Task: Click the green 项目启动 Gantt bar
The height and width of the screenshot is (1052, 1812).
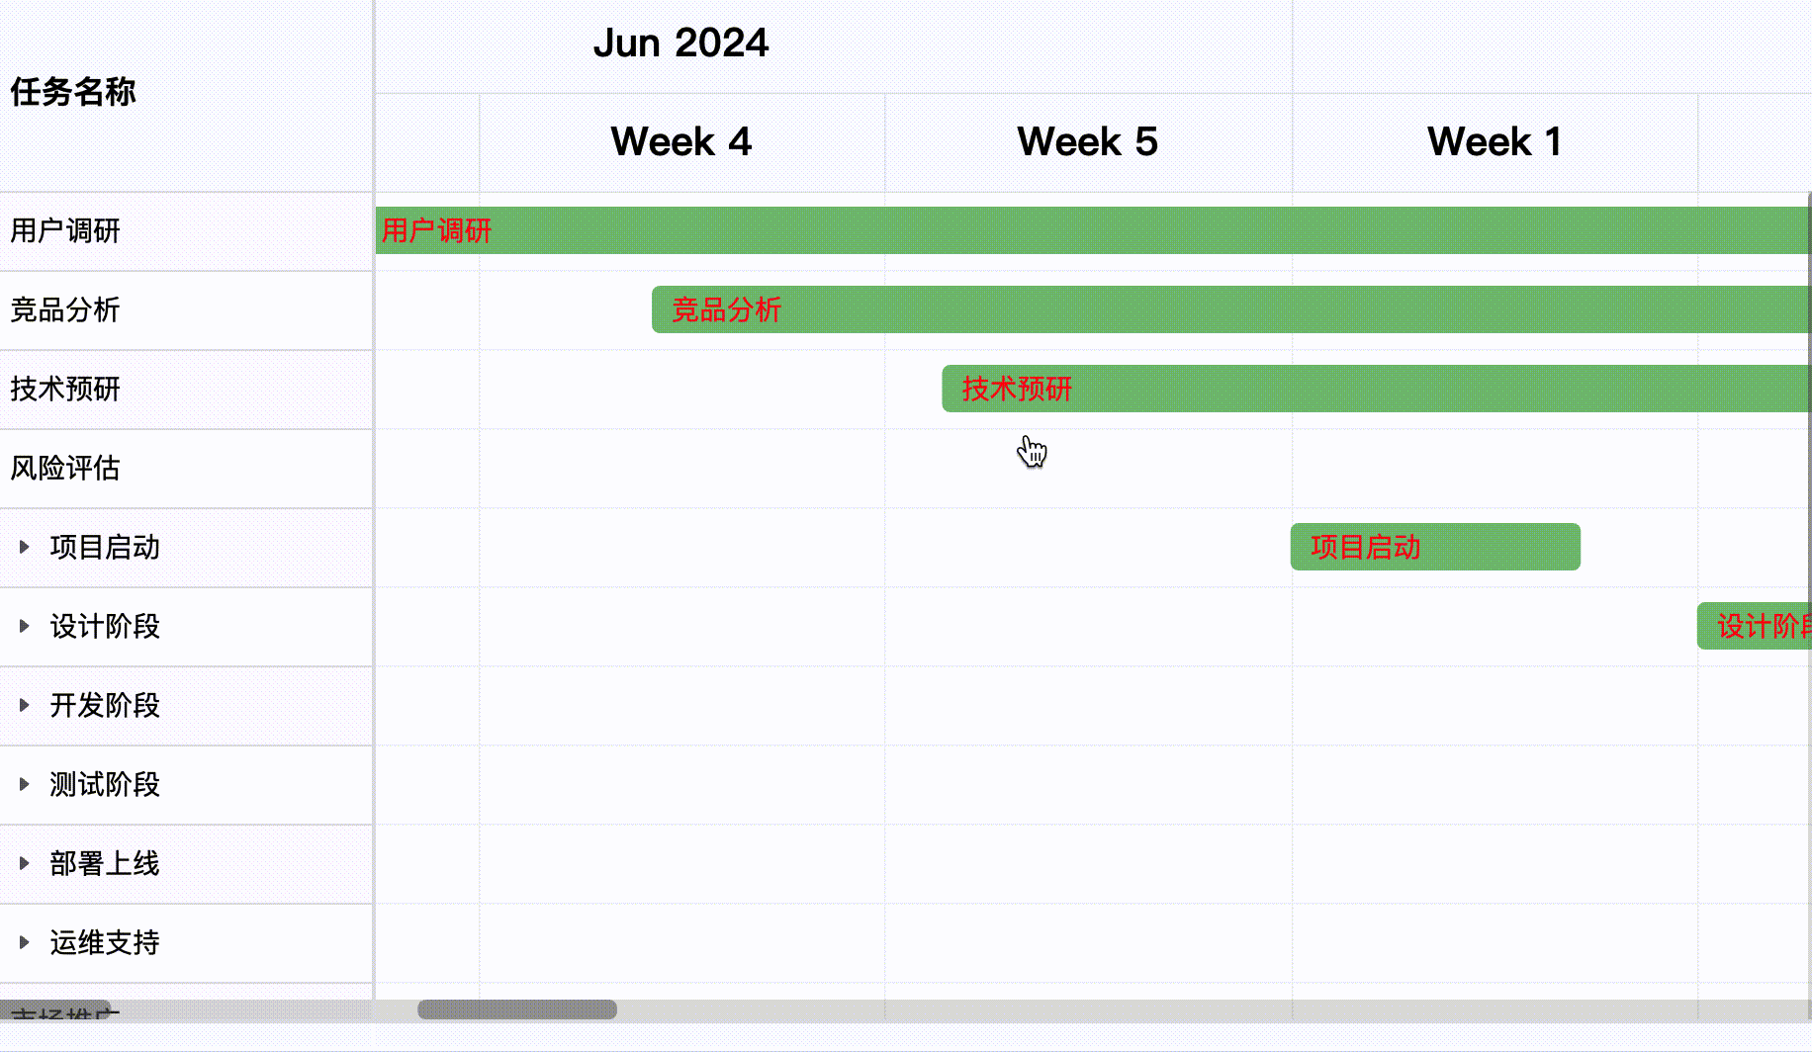Action: click(1434, 547)
